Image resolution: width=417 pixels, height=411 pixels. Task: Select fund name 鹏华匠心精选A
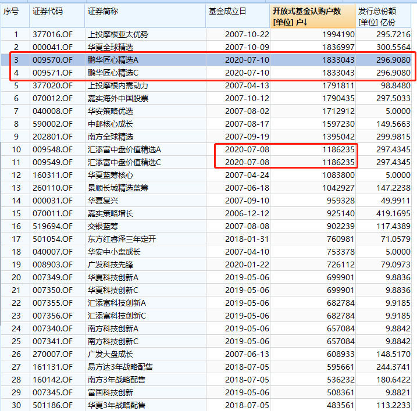(x=113, y=60)
